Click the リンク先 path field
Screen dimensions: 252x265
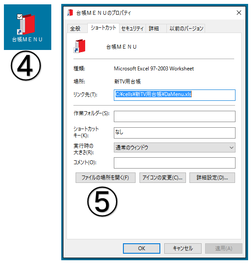[x=174, y=95]
